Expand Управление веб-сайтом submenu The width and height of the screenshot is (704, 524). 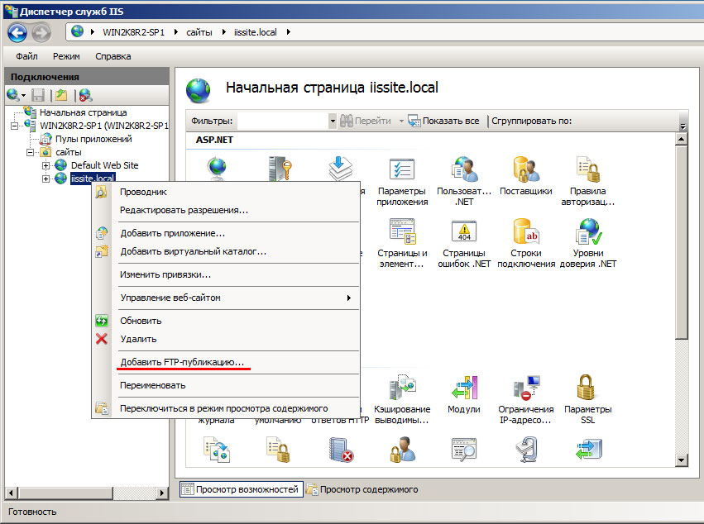(x=235, y=298)
